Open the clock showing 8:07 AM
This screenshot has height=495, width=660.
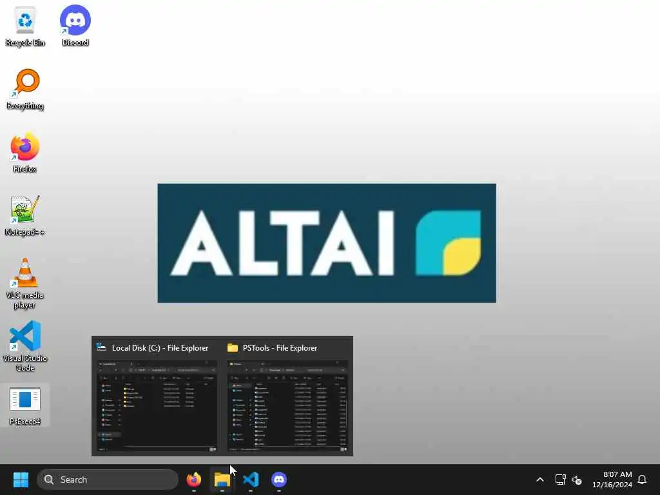pyautogui.click(x=612, y=480)
